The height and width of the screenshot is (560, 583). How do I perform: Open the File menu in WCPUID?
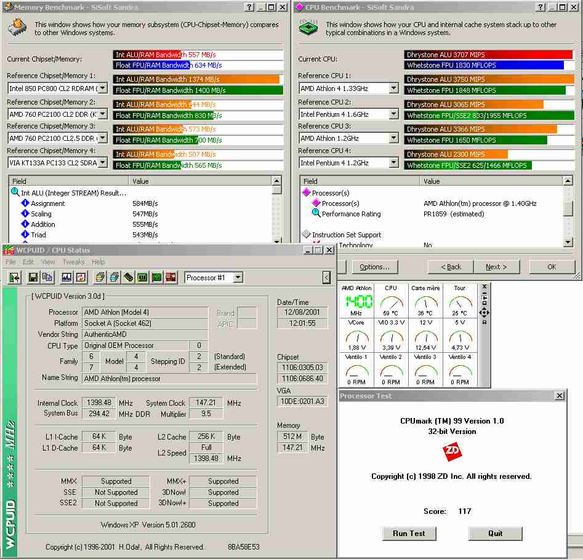coord(10,262)
